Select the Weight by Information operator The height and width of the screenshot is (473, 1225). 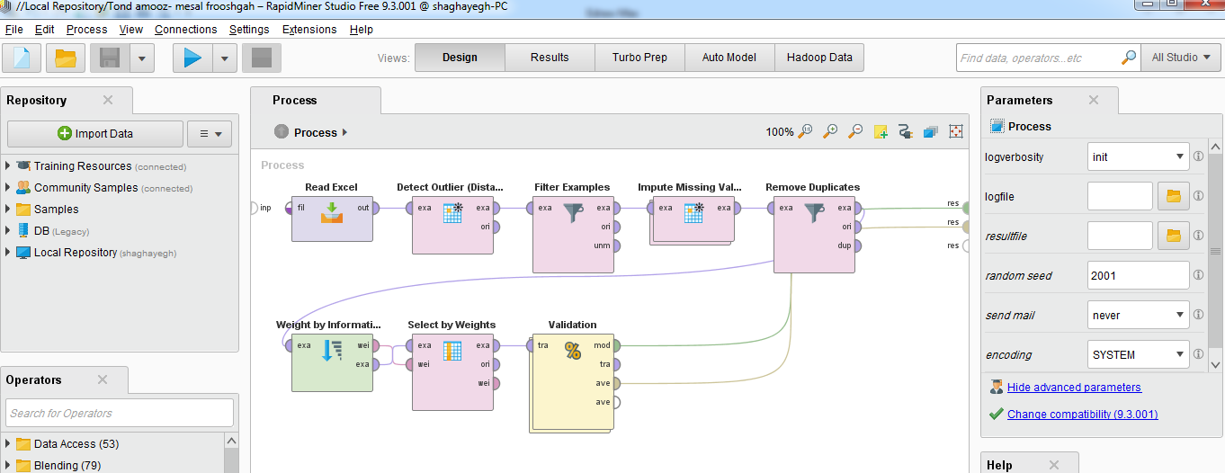[332, 362]
